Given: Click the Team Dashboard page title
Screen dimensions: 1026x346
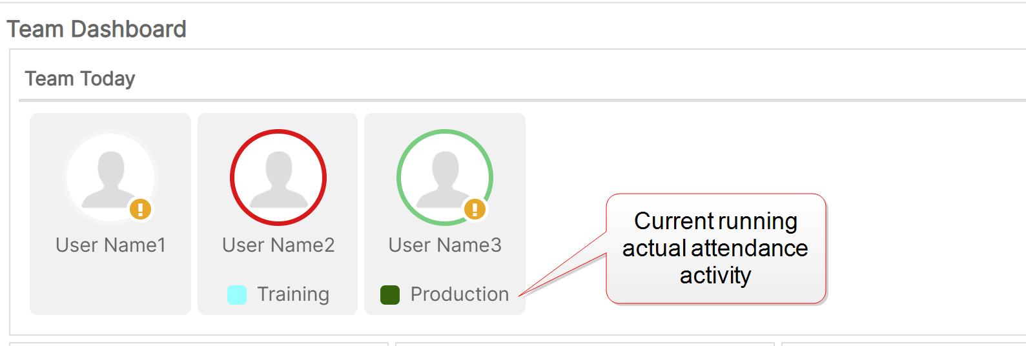Looking at the screenshot, I should click(97, 29).
